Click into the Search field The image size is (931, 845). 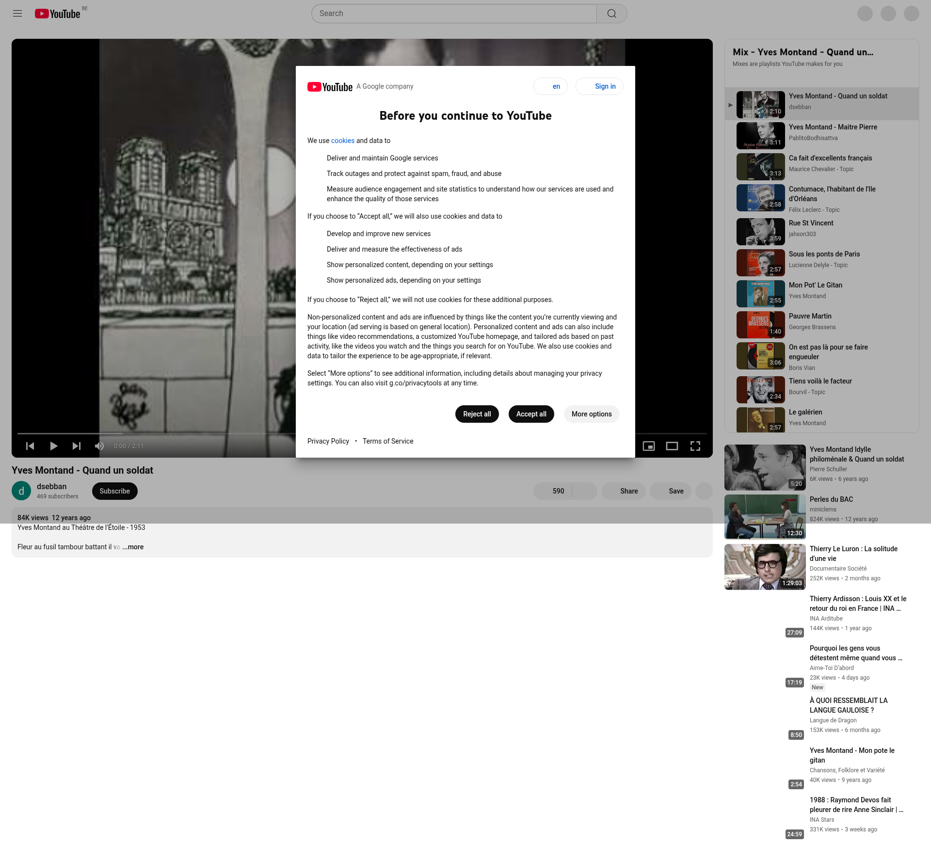point(454,14)
